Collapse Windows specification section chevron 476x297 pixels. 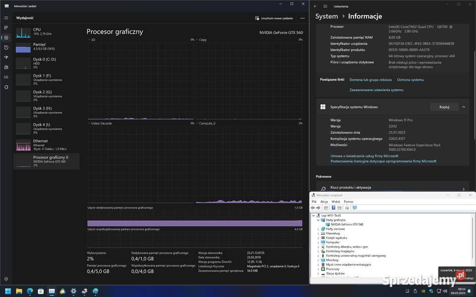tap(464, 107)
